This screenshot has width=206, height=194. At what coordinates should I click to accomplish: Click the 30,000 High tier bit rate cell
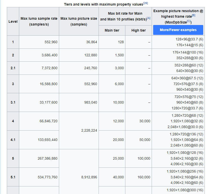[x=139, y=121]
